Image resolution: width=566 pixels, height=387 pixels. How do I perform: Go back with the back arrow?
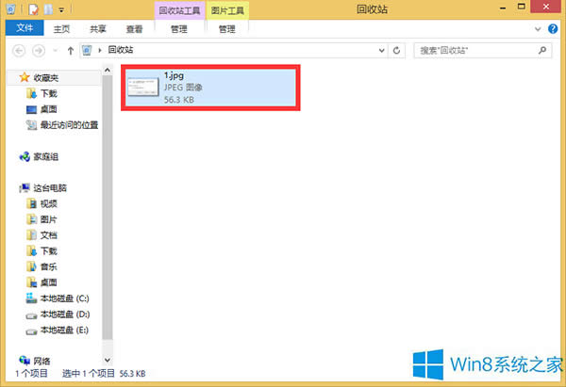(x=19, y=51)
